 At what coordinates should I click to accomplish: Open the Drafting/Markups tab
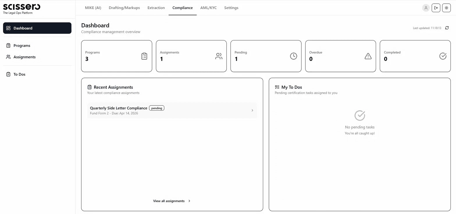click(x=124, y=8)
